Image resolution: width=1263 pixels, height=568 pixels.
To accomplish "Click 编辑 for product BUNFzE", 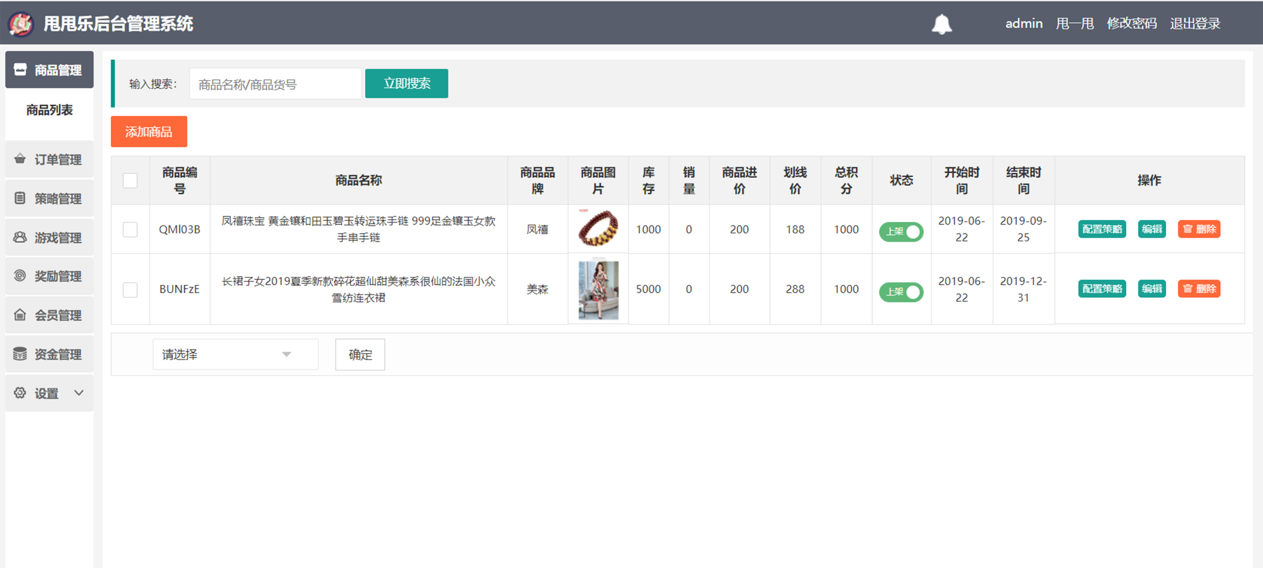I will (x=1151, y=289).
